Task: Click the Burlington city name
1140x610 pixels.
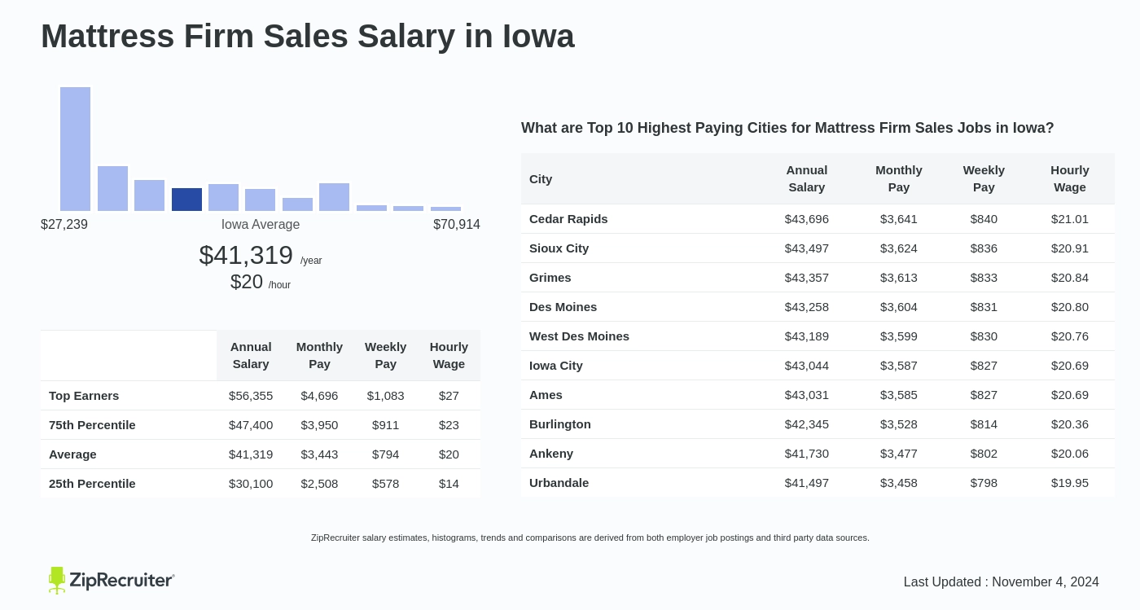Action: pos(560,424)
